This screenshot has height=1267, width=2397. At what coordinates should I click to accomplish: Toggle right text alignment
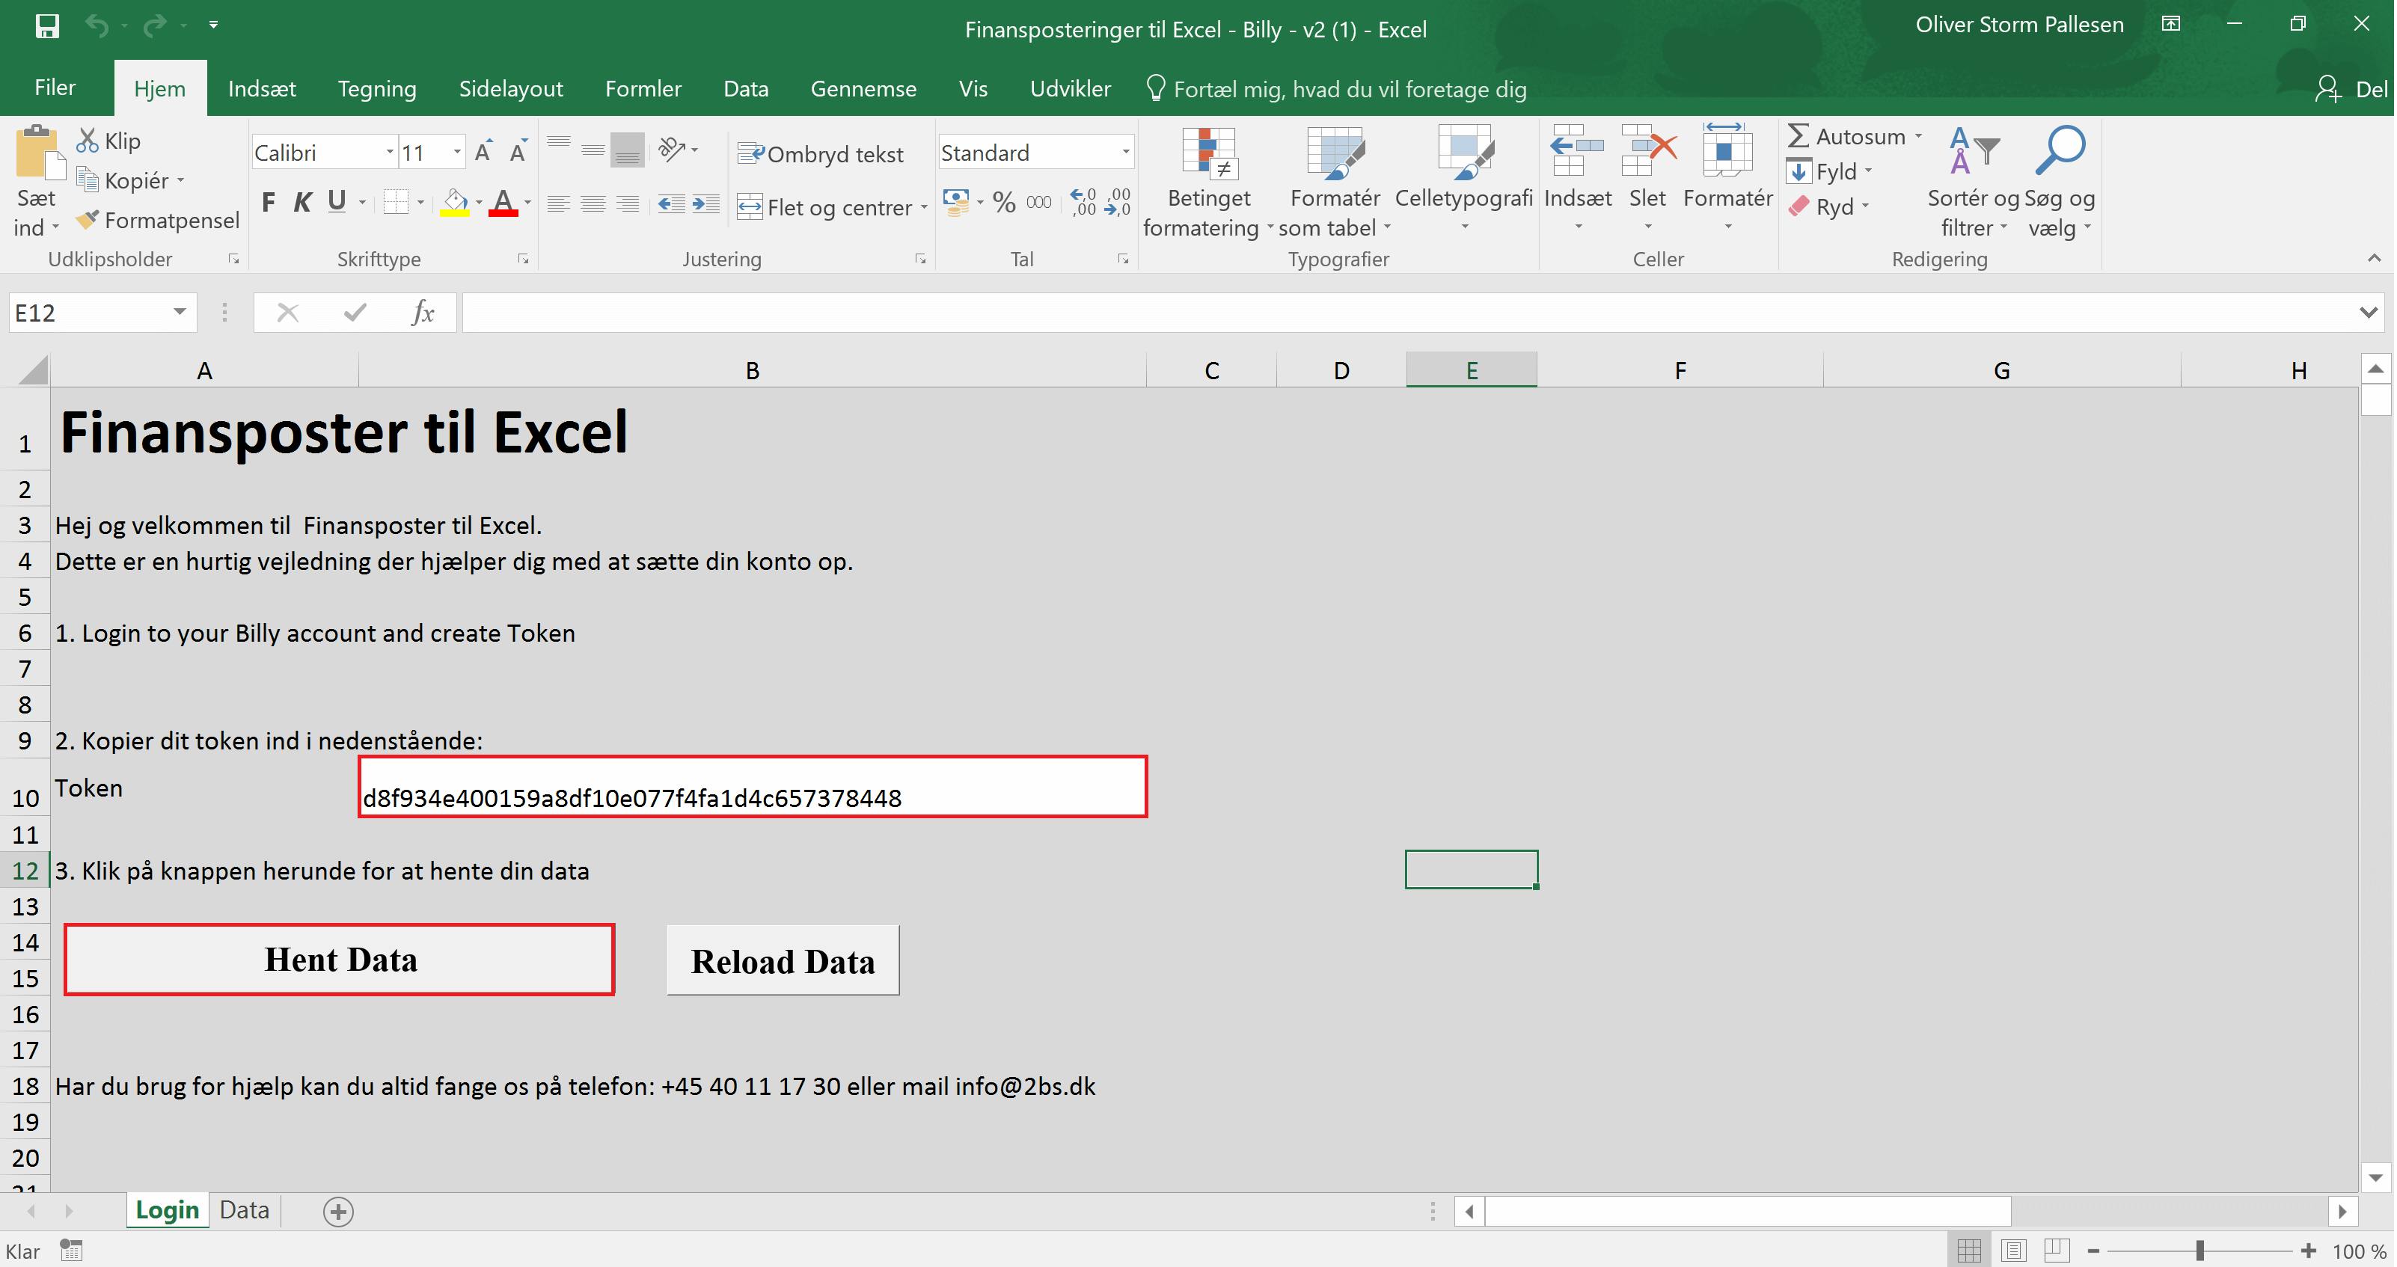(628, 203)
